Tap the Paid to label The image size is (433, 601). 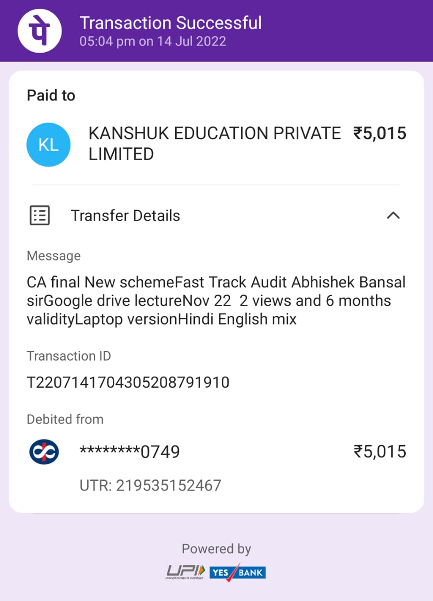coord(51,95)
